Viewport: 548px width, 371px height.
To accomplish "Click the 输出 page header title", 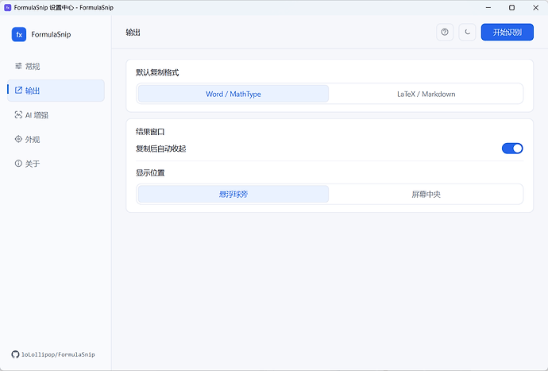I will [x=133, y=33].
